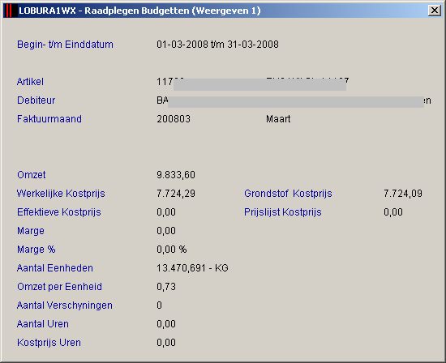Open the Artikel label link
446x363 pixels.
click(30, 82)
